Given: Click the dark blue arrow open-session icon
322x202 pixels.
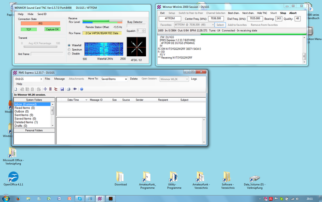Looking at the screenshot, I should 75,89.
